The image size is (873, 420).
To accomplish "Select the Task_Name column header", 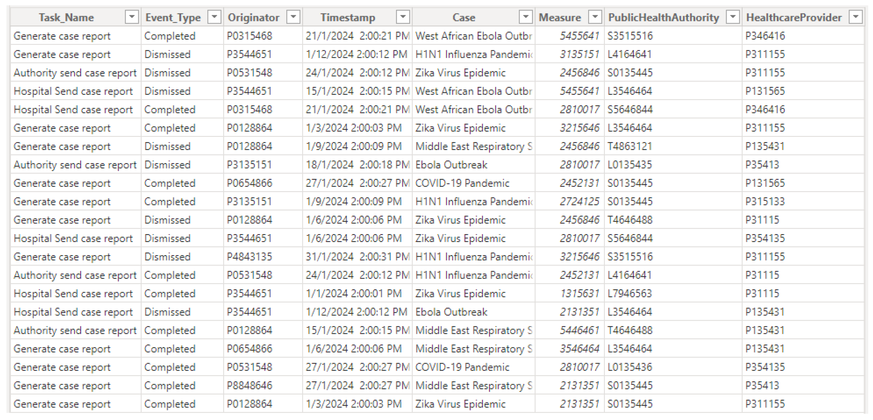I will (x=66, y=18).
